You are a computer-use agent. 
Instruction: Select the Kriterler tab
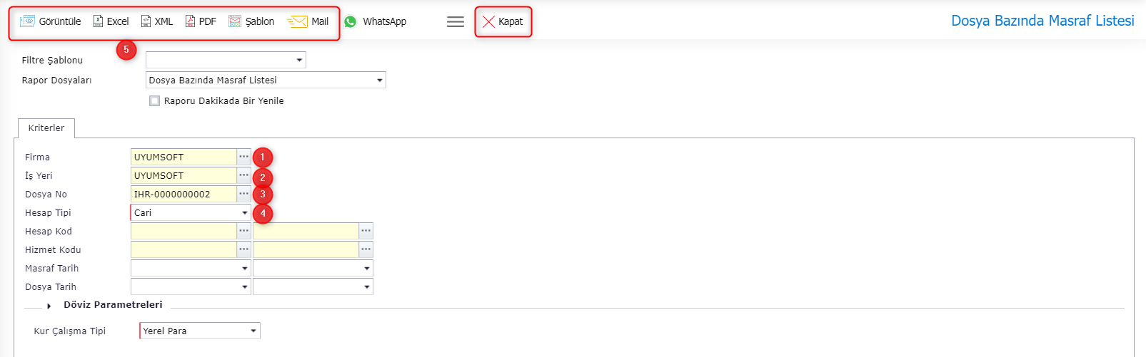click(46, 128)
